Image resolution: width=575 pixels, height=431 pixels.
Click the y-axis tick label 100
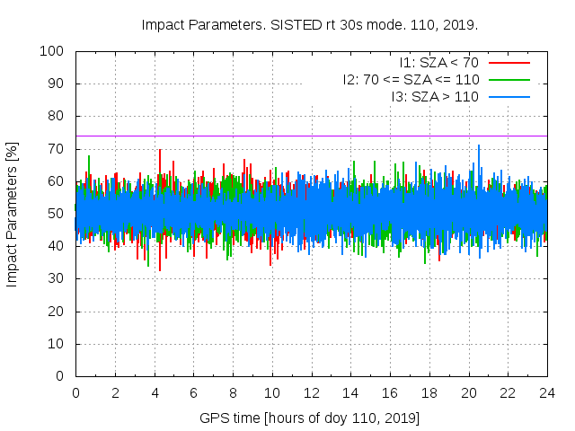pos(54,51)
